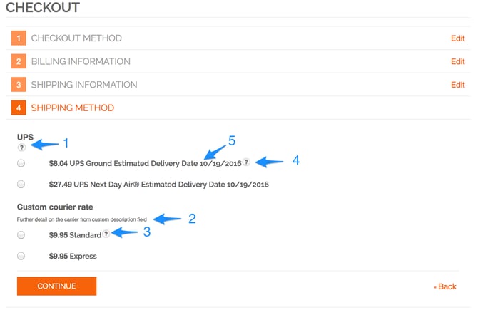Click the help icon under UPS heading
This screenshot has height=310, width=478.
(x=21, y=148)
